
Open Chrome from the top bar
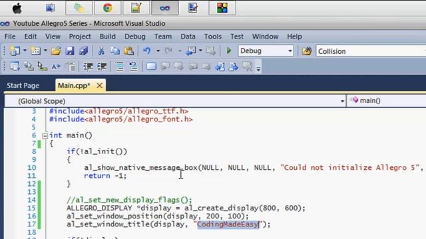click(x=108, y=8)
